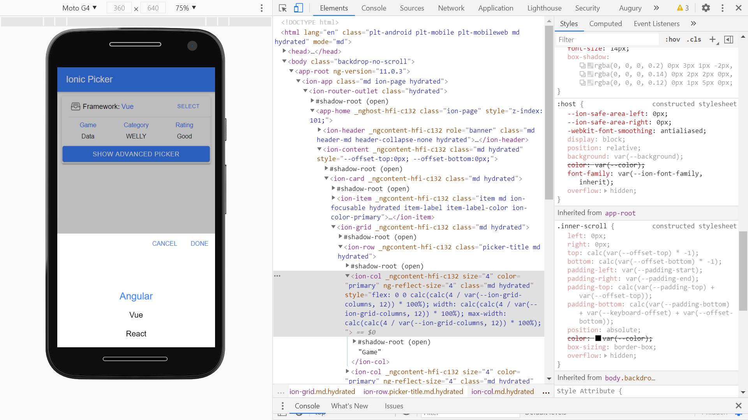Toggle the :hov element state panel
748x420 pixels.
click(x=673, y=39)
